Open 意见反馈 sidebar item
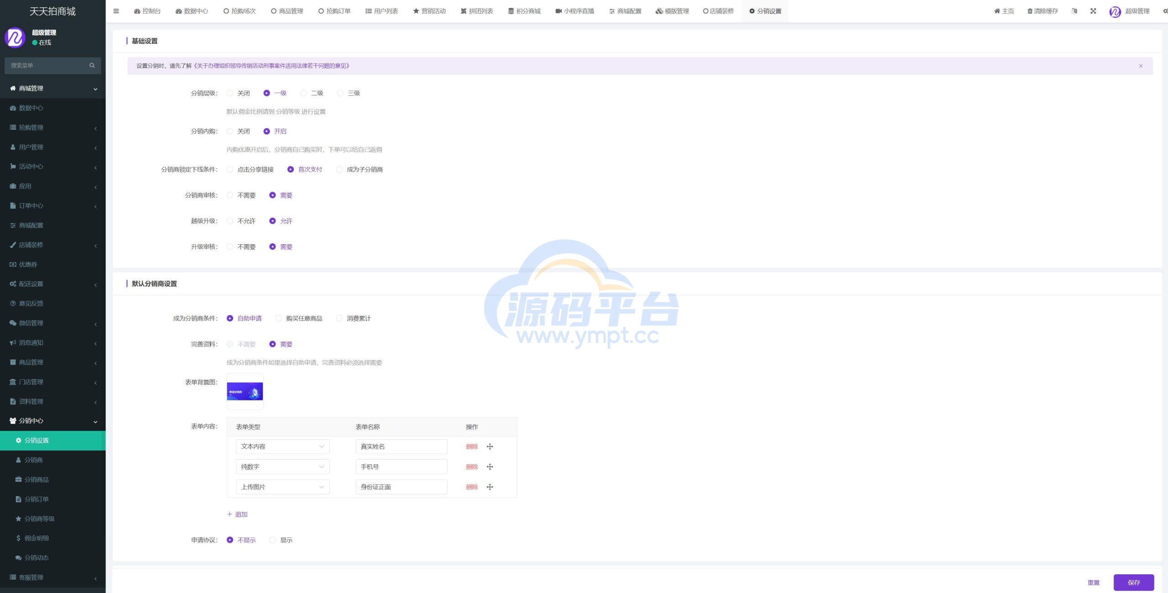Screen dimensions: 1168x593 (53, 303)
